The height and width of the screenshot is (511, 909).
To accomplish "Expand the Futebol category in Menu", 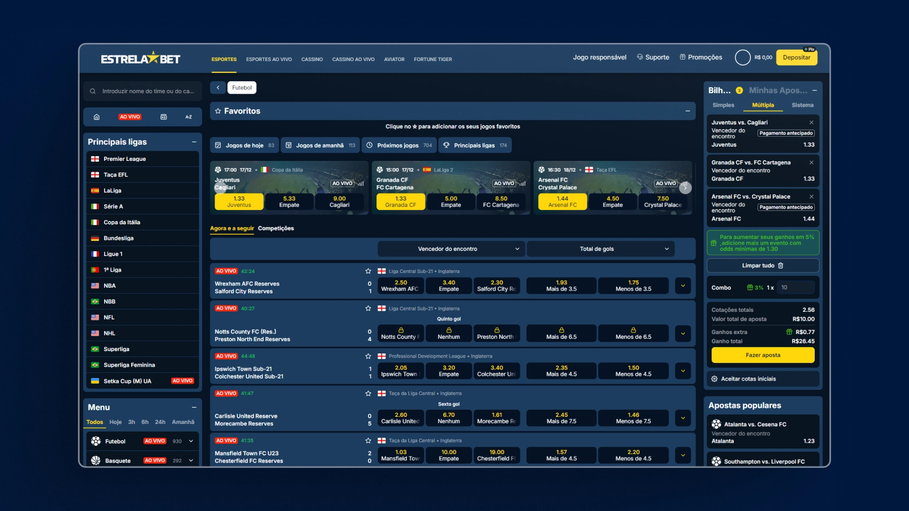I will pos(191,441).
